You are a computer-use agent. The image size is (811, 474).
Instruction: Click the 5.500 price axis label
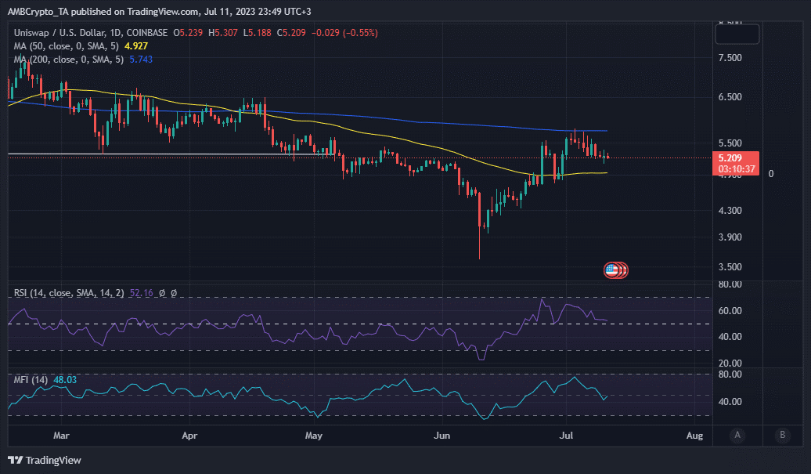[730, 143]
